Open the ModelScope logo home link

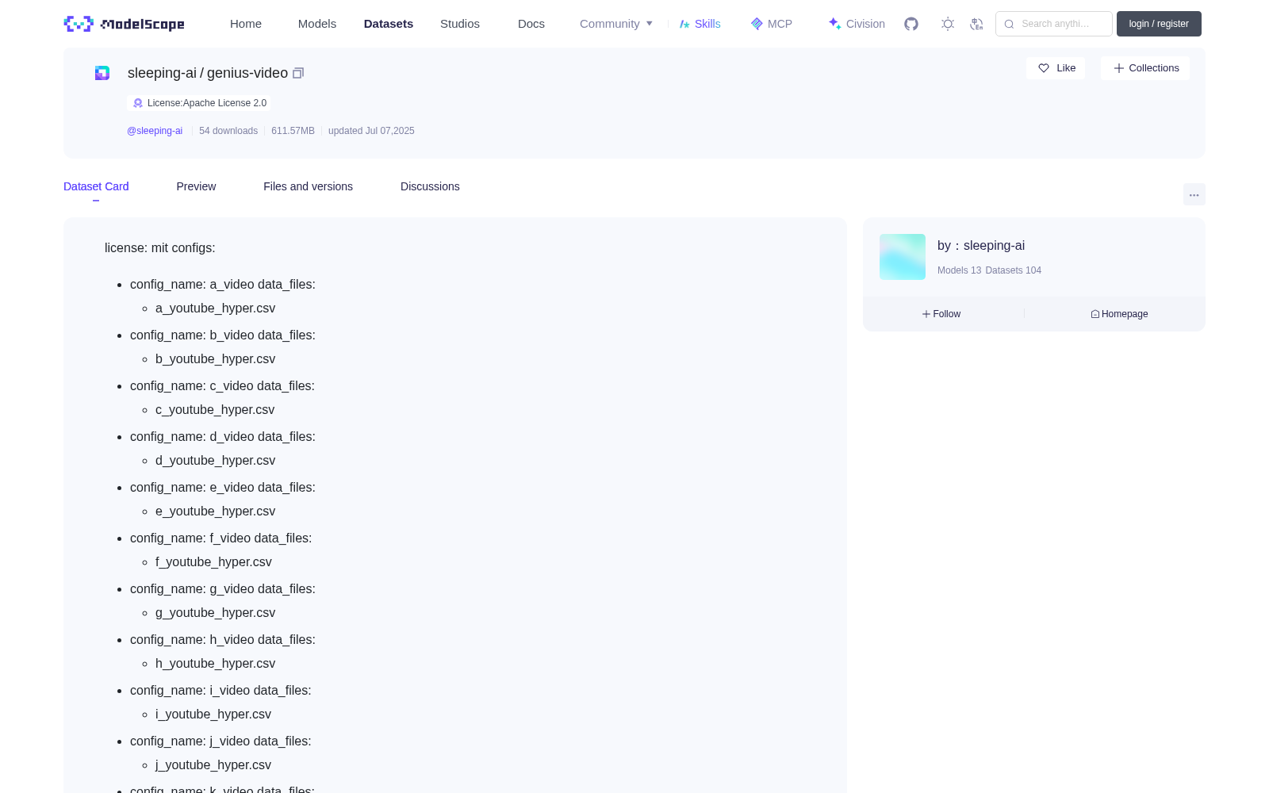click(x=124, y=24)
